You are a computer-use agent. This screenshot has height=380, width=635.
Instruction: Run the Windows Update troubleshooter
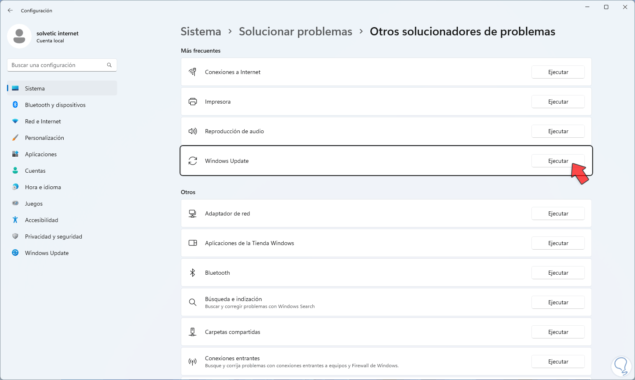coord(558,161)
